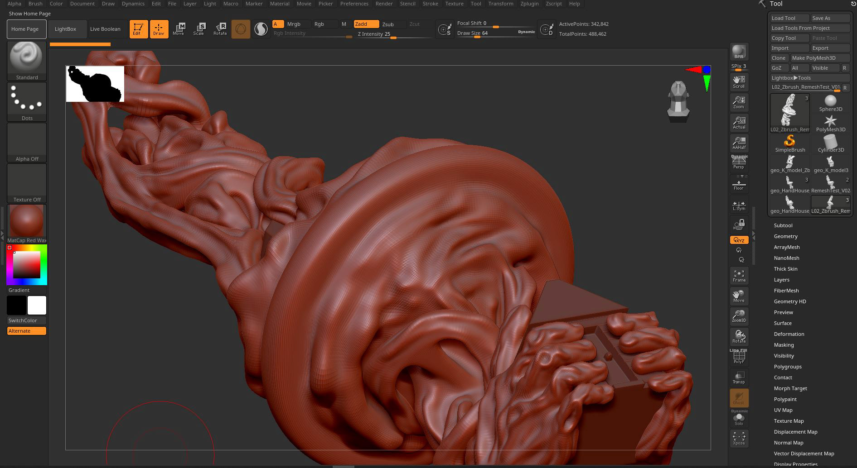Click the Home Page button
Image resolution: width=857 pixels, height=468 pixels.
point(26,29)
